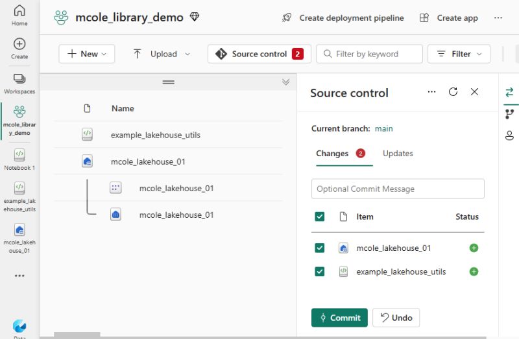Open Workspaces in left sidebar
The width and height of the screenshot is (519, 339).
(x=19, y=84)
